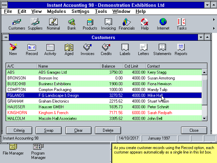Click the Name column header
Viewport: 217px width, 163px height.
point(69,66)
